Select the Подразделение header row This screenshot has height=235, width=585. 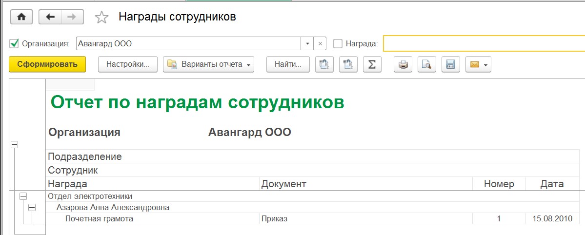point(313,157)
